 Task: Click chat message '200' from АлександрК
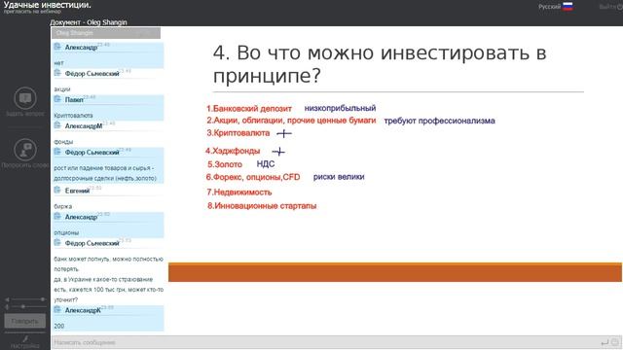pyautogui.click(x=58, y=326)
